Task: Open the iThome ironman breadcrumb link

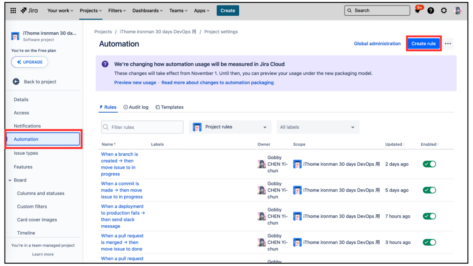Action: coord(158,32)
